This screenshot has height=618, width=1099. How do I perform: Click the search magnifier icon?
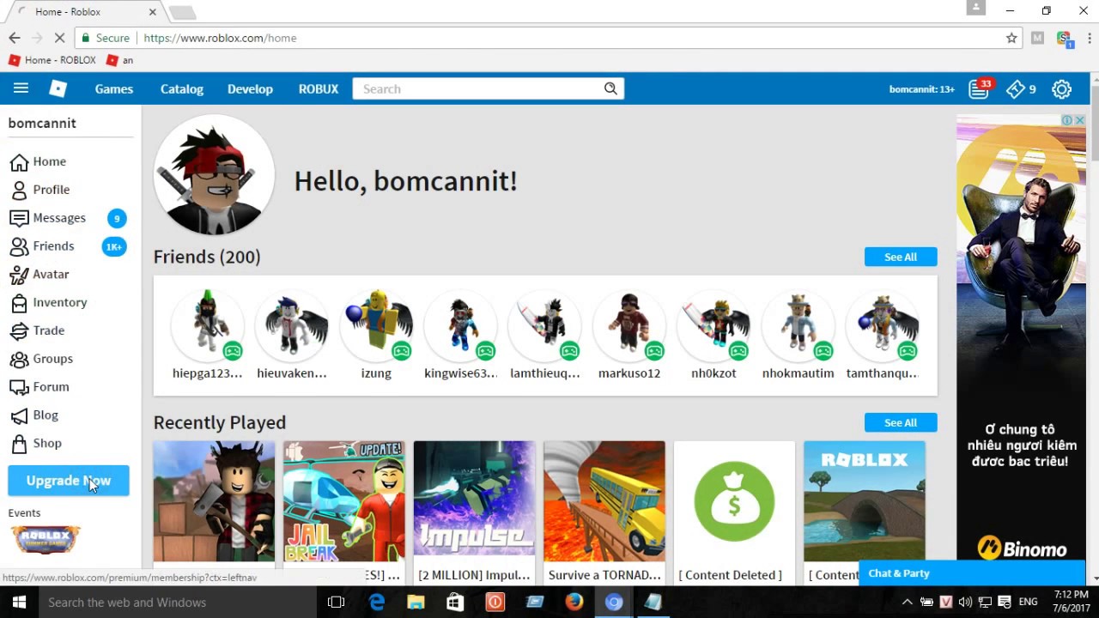[x=610, y=88]
